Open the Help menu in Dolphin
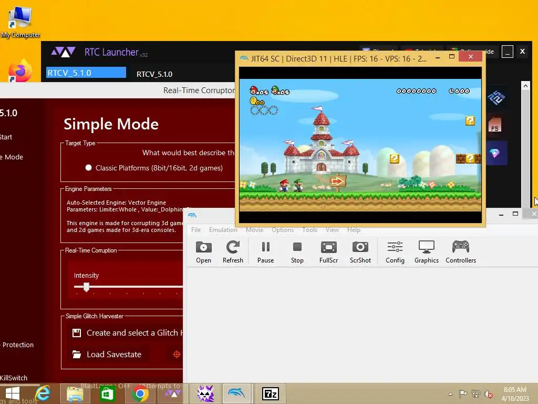 click(x=354, y=230)
